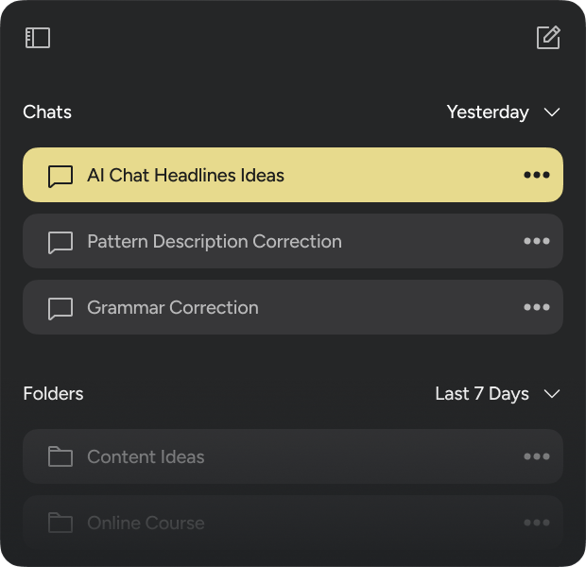Open options for Online Course folder

click(536, 523)
